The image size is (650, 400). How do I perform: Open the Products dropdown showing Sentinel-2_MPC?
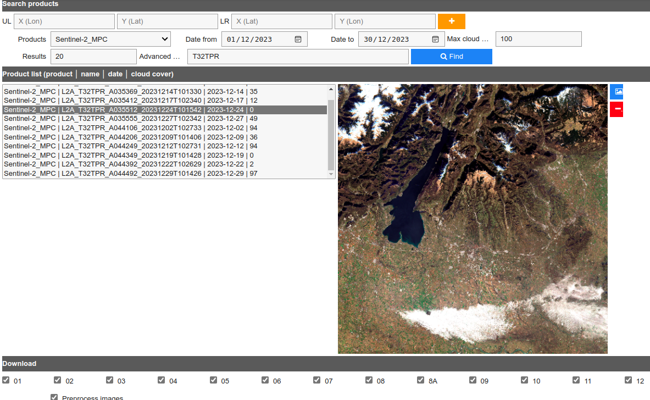(110, 39)
